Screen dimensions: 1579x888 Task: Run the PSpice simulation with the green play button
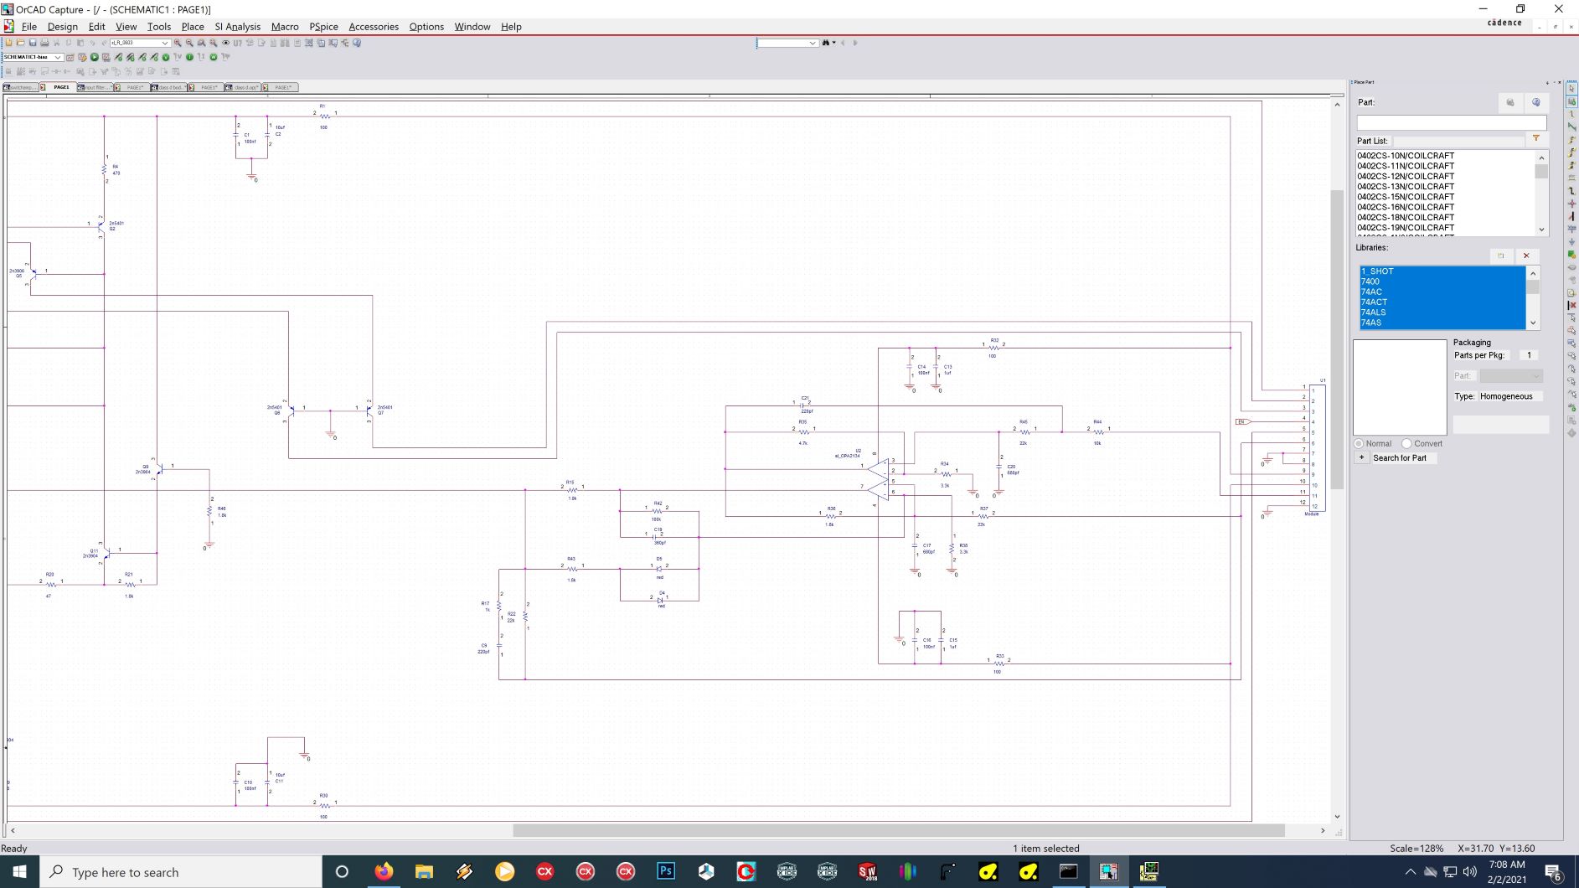tap(95, 57)
